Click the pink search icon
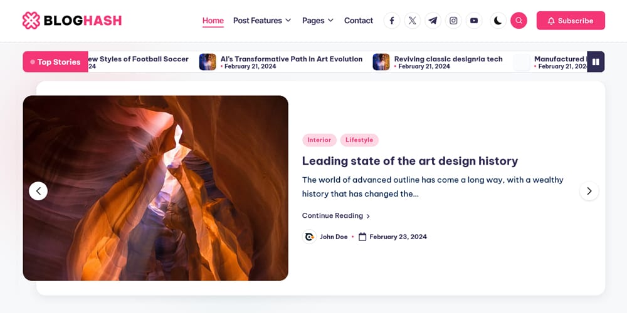627x313 pixels. coord(519,21)
